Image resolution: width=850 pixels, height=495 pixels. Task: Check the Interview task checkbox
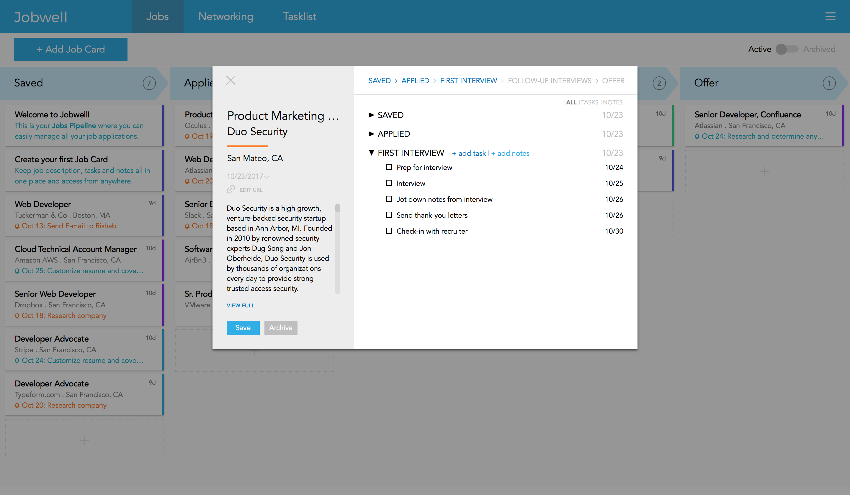[x=389, y=183]
